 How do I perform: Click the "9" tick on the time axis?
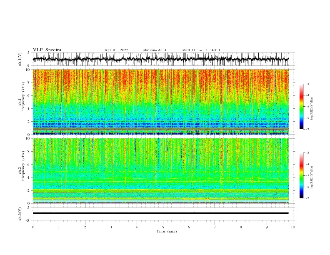coord(267,227)
